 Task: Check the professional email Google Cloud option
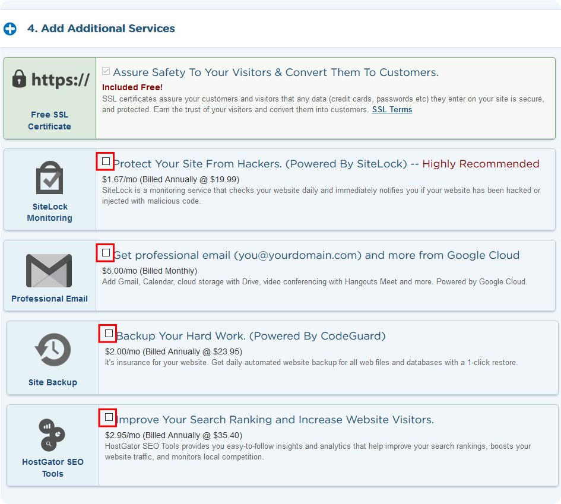coord(106,252)
